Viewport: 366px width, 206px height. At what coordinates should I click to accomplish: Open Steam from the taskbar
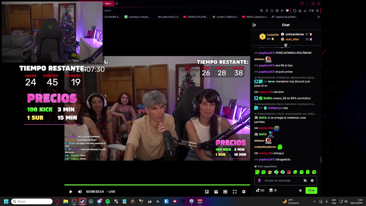tap(82, 201)
